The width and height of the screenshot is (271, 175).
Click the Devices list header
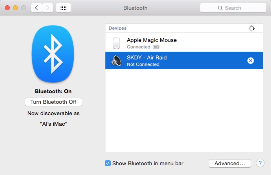pyautogui.click(x=184, y=28)
